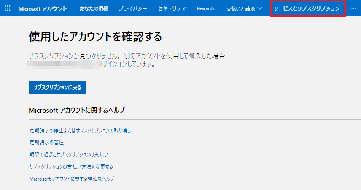This screenshot has height=190, width=361.
Task: Open the あなたの情報 tab
Action: pos(94,8)
